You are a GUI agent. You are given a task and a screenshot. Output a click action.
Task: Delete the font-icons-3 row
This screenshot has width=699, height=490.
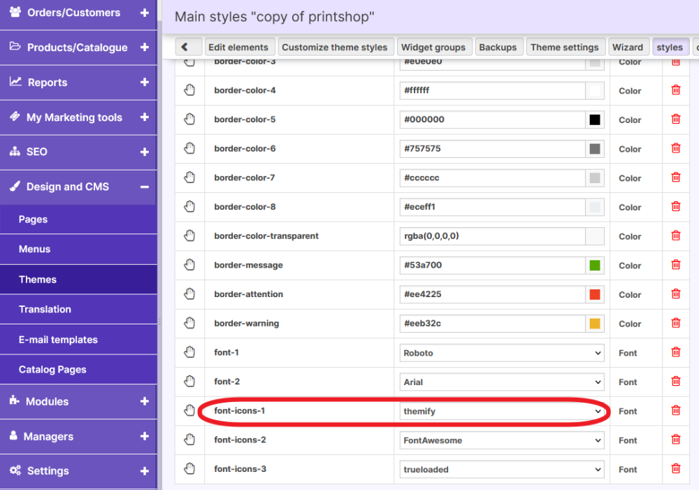pyautogui.click(x=675, y=469)
